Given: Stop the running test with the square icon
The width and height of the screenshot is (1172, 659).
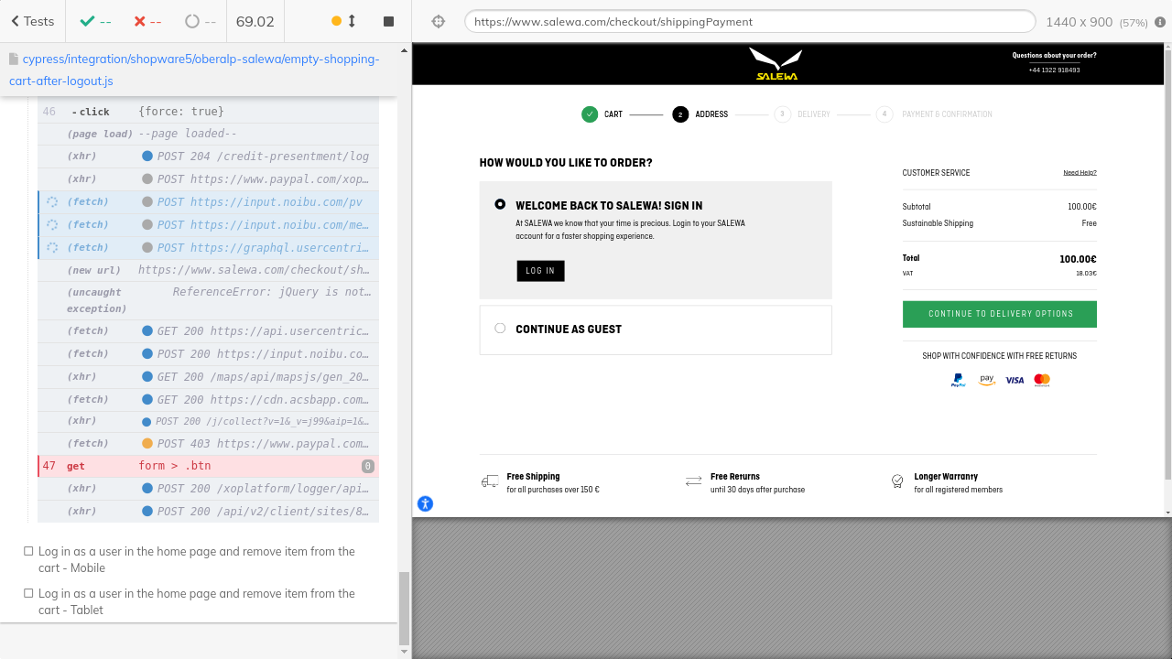Looking at the screenshot, I should pos(388,21).
